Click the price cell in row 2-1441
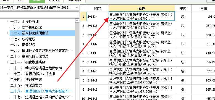The width and height of the screenshot is (215, 100). [x=203, y=80]
